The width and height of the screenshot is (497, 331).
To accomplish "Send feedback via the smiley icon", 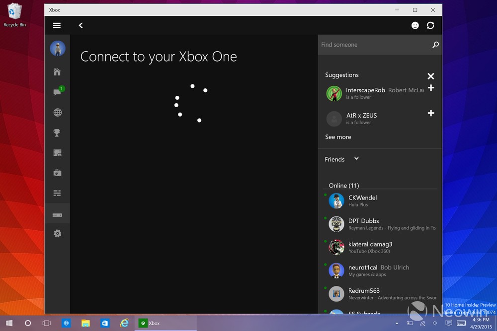I will click(415, 25).
